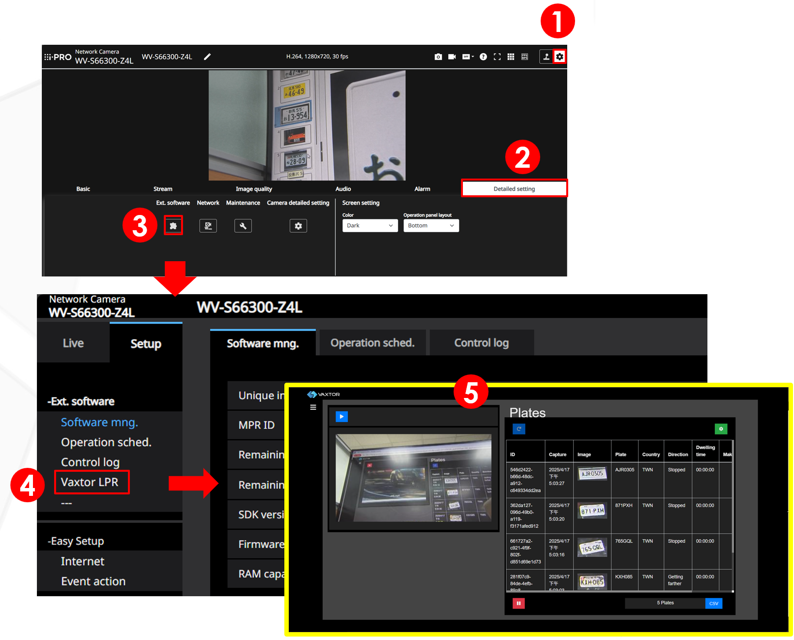Open the Network detailed setting icon
Image resolution: width=794 pixels, height=640 pixels.
tap(208, 226)
